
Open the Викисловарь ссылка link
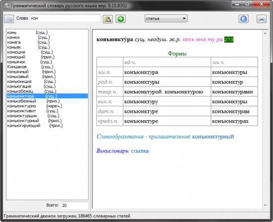point(139,150)
